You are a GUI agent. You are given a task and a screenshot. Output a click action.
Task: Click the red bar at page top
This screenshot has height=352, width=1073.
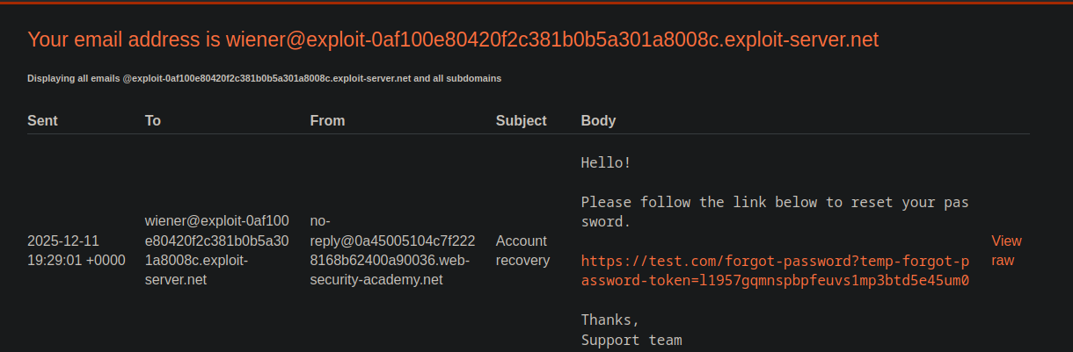pos(536,2)
